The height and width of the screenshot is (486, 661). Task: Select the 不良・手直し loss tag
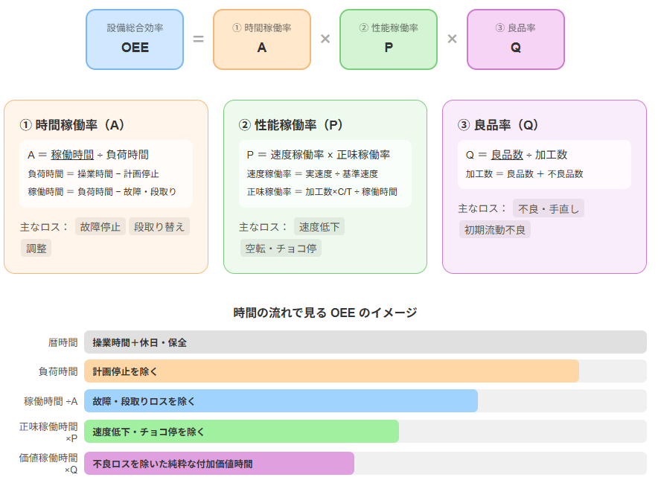click(548, 208)
